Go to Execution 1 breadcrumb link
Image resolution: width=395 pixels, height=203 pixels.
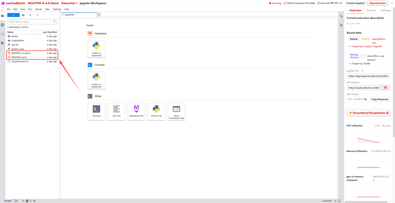[69, 3]
